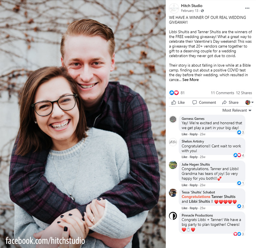Reply to Shelon Artistry's comment
Screen dimensions: 256x248
click(194, 157)
